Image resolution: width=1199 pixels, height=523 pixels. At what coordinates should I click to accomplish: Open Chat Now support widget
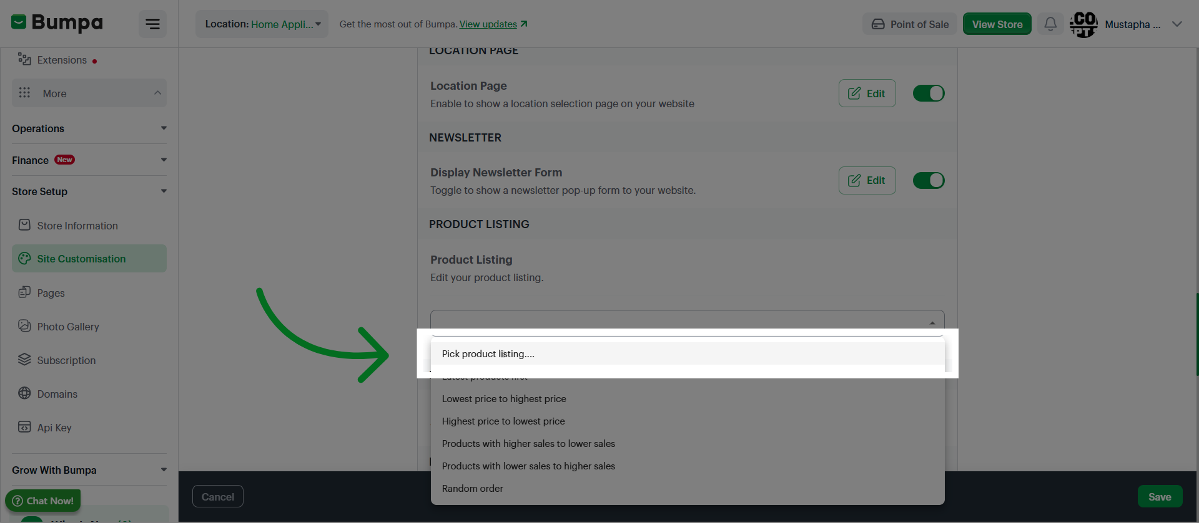tap(43, 501)
